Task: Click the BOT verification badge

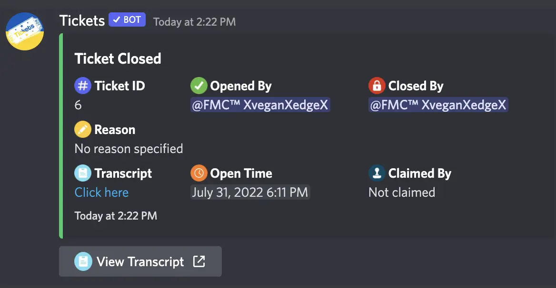Action: click(127, 19)
